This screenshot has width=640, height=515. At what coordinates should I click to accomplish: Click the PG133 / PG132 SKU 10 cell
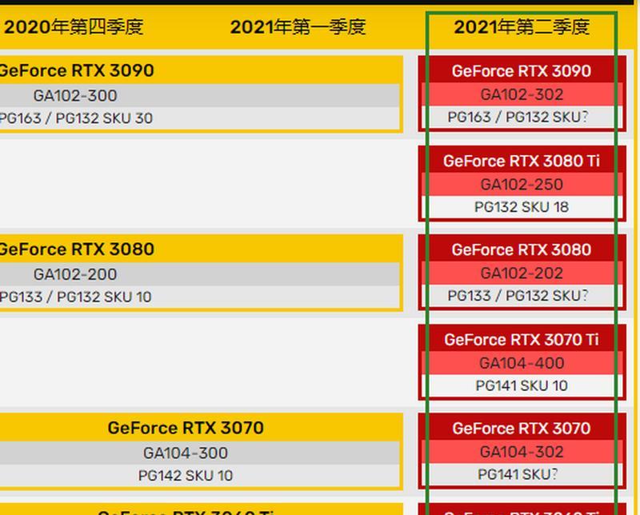click(x=75, y=297)
